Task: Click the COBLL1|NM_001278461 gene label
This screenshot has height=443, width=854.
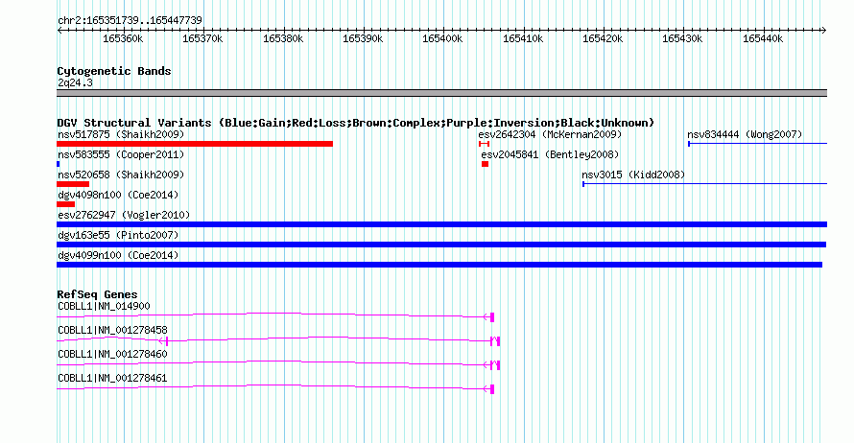Action: [112, 378]
